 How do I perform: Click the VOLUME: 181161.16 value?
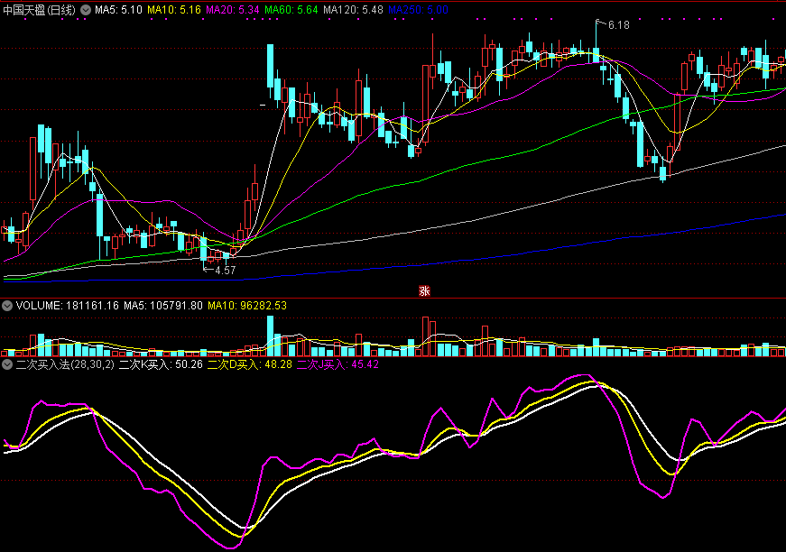(x=67, y=306)
